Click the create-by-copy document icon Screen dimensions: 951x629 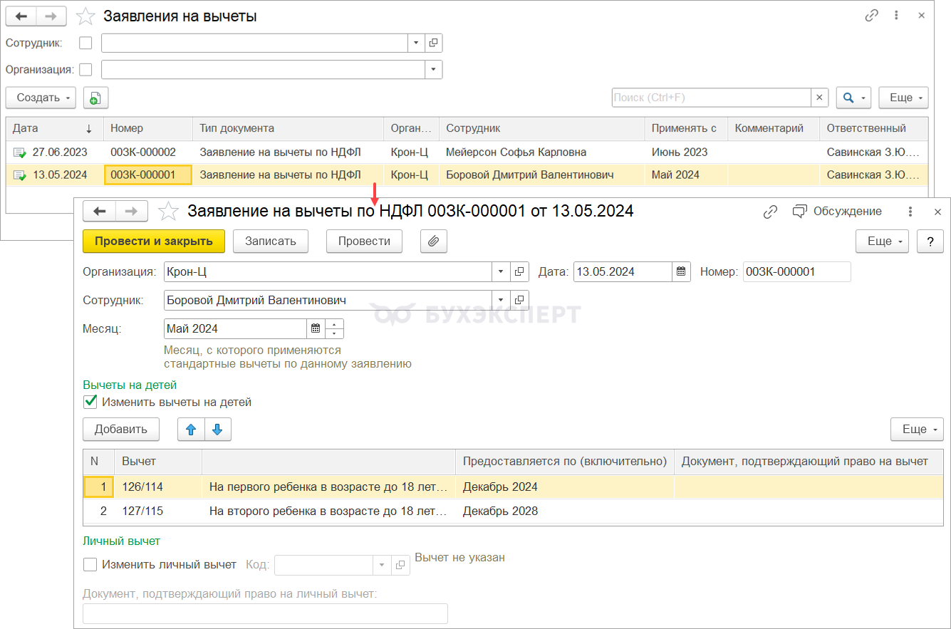[x=95, y=98]
